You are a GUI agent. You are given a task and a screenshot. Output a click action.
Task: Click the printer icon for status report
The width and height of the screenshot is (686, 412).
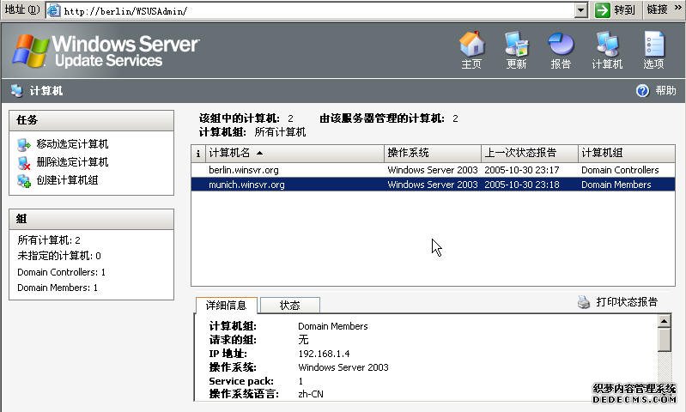(x=584, y=302)
